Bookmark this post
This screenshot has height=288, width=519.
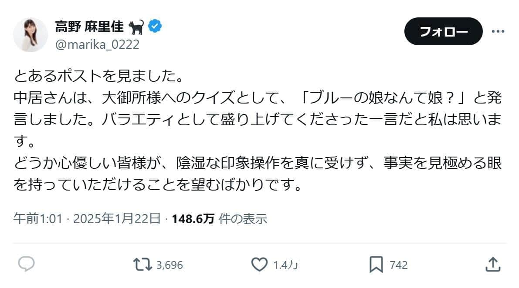(376, 264)
